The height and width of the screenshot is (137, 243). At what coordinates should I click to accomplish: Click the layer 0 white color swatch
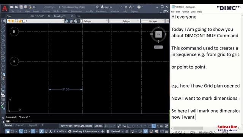coord(24,21)
